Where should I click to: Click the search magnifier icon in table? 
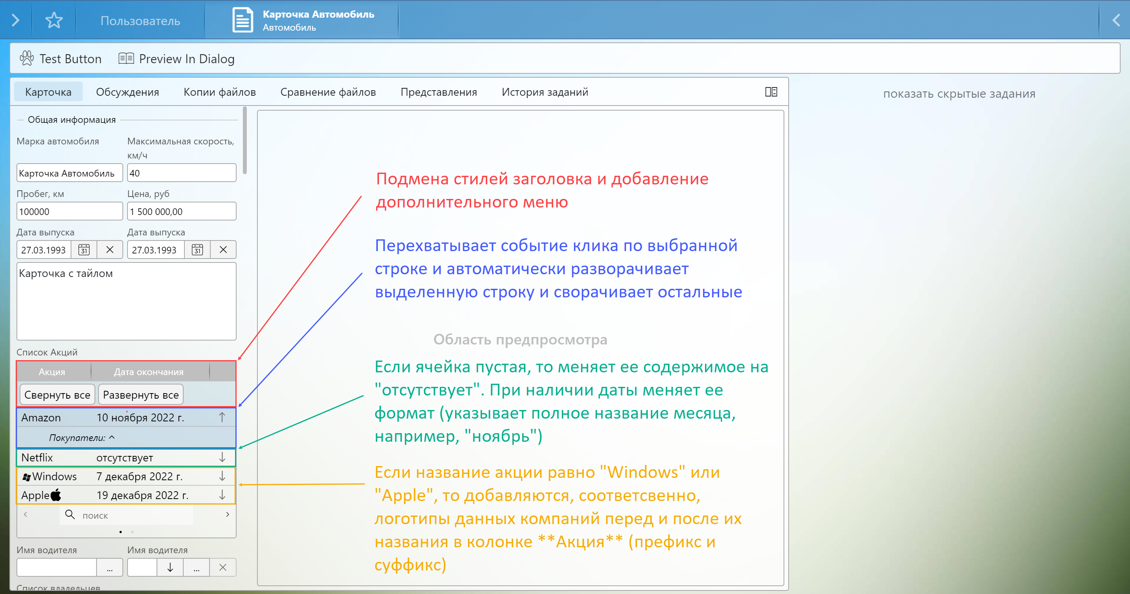coord(70,514)
